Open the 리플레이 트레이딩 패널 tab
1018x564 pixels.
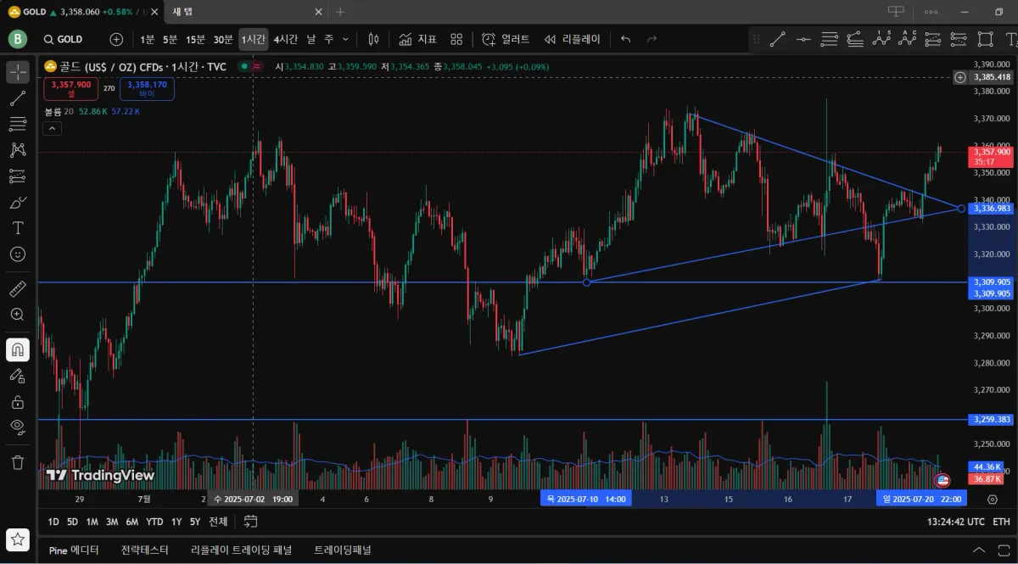pyautogui.click(x=241, y=550)
